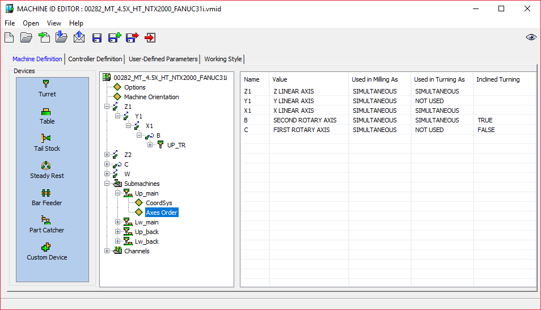Click the red arrow exit icon
The height and width of the screenshot is (310, 541).
click(x=150, y=37)
